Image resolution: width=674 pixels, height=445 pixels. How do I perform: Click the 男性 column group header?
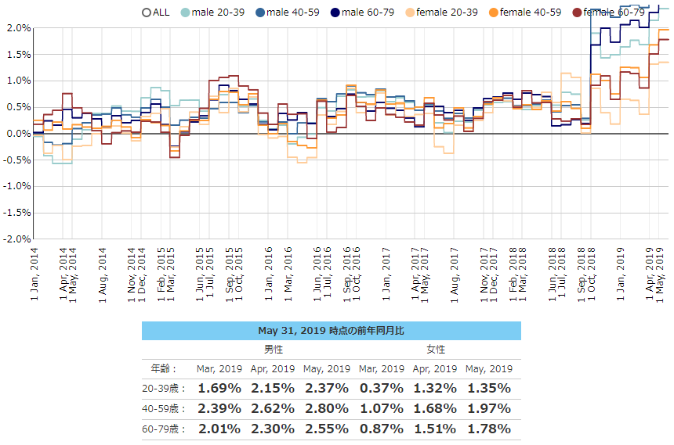pyautogui.click(x=273, y=350)
